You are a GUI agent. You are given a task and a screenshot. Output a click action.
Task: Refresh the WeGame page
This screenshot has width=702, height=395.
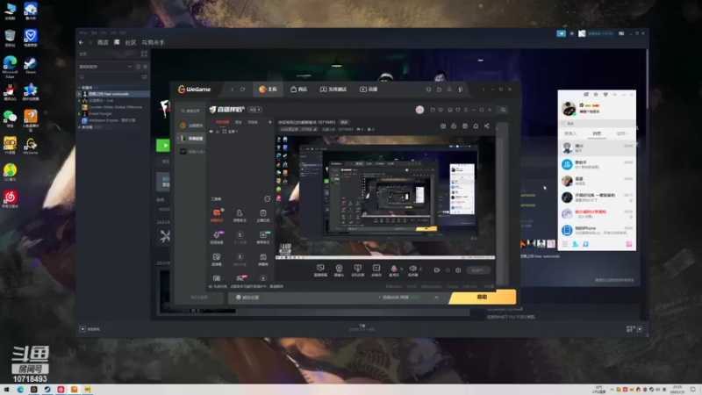click(243, 90)
